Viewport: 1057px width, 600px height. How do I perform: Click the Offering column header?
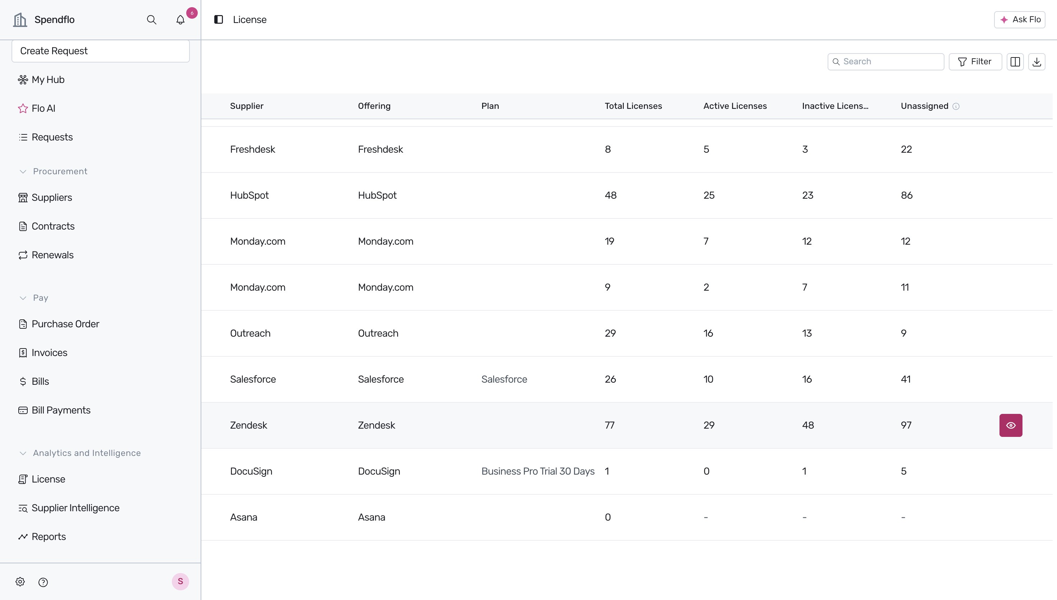374,106
